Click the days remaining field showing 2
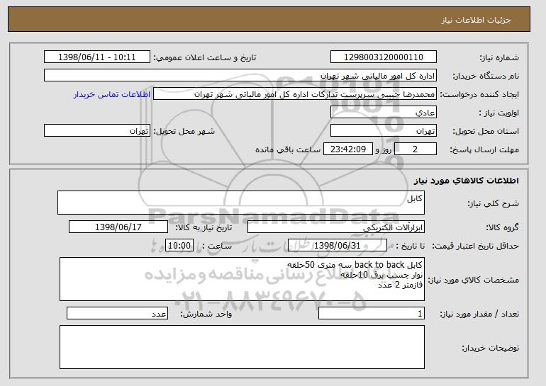This screenshot has width=546, height=386. [415, 149]
